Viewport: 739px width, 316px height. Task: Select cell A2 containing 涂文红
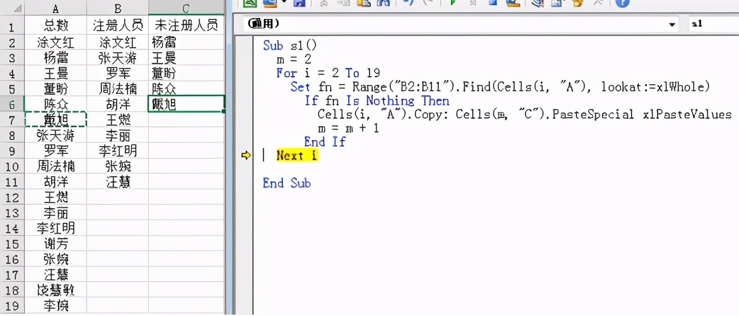pyautogui.click(x=55, y=43)
